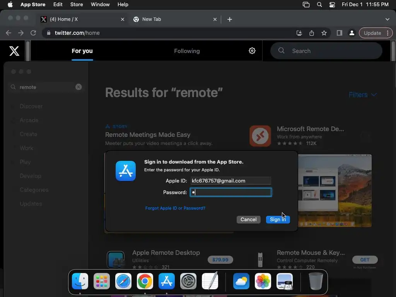Open the App Store menu

33,5
